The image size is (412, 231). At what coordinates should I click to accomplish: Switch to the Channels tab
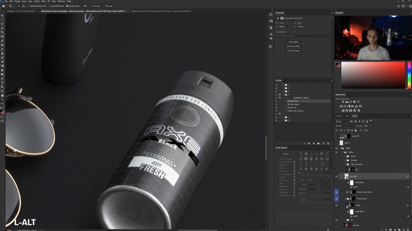point(339,116)
